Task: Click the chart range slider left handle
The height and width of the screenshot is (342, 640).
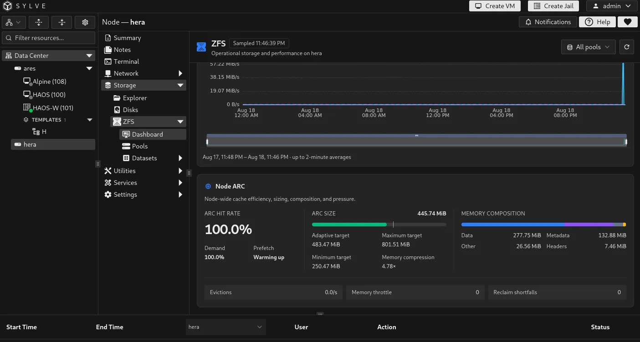Action: (x=207, y=142)
